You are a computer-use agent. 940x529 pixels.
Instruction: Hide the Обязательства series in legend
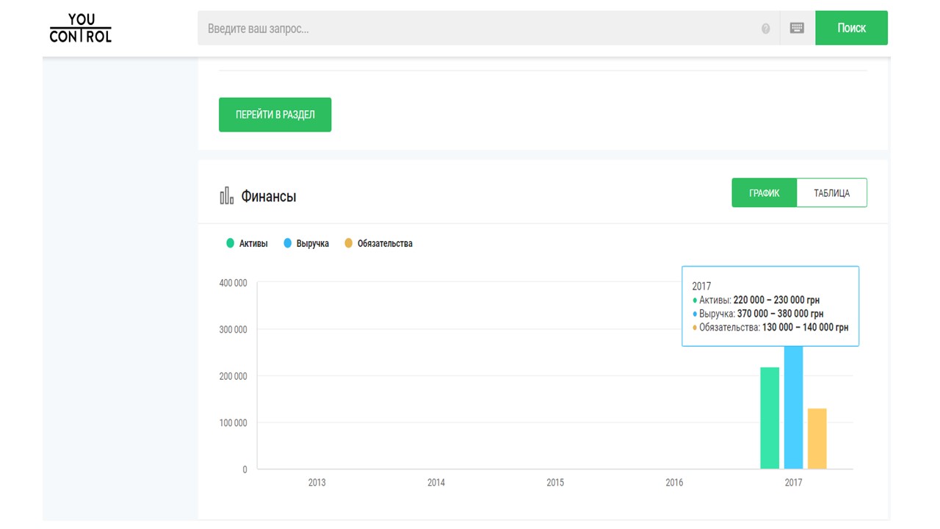pos(378,243)
